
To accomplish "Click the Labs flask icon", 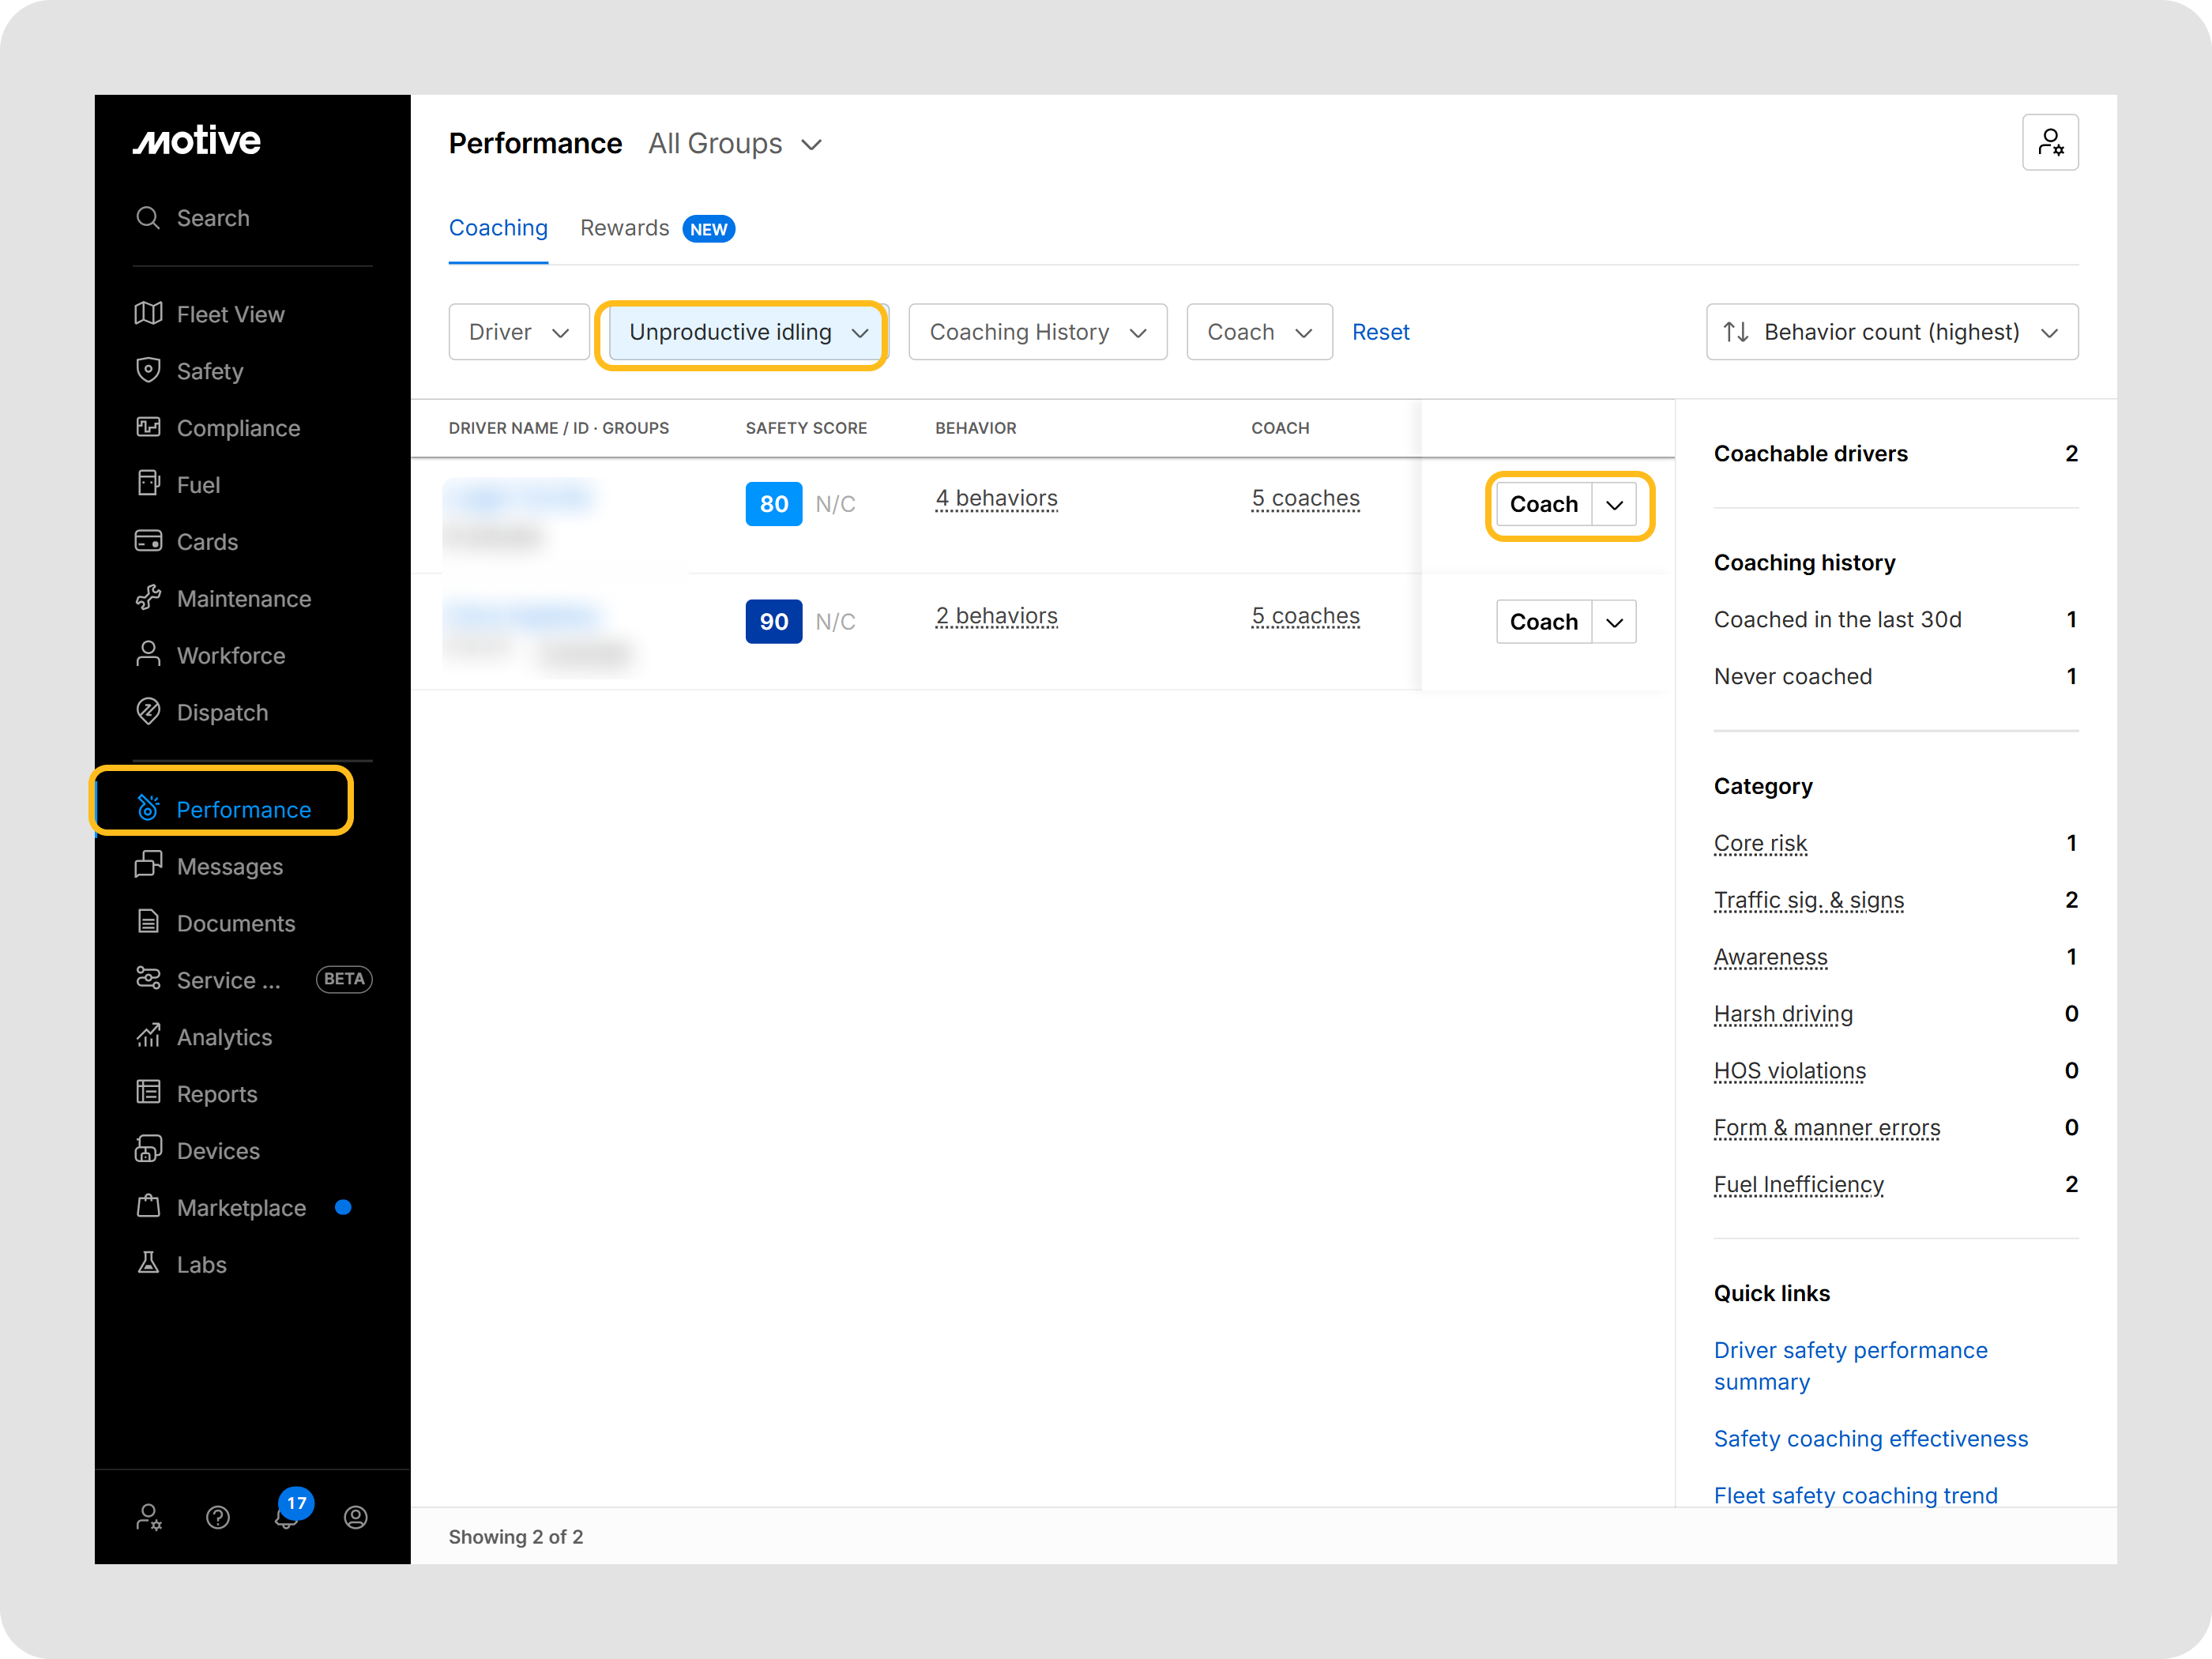I will [x=148, y=1264].
